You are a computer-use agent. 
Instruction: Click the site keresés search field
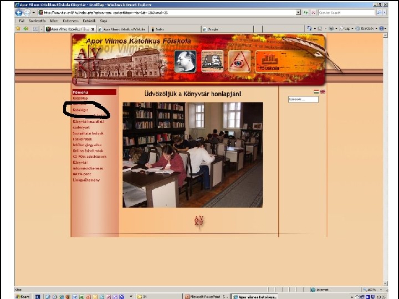tap(303, 99)
